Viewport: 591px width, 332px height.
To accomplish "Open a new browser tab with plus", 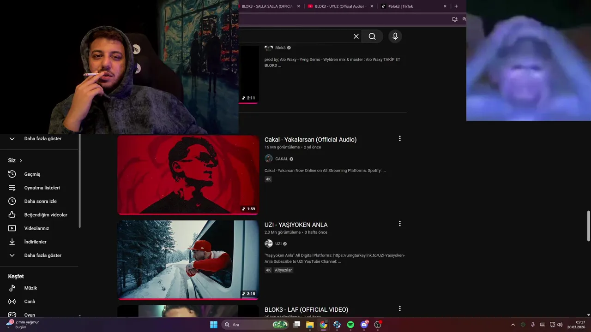I will 456,6.
